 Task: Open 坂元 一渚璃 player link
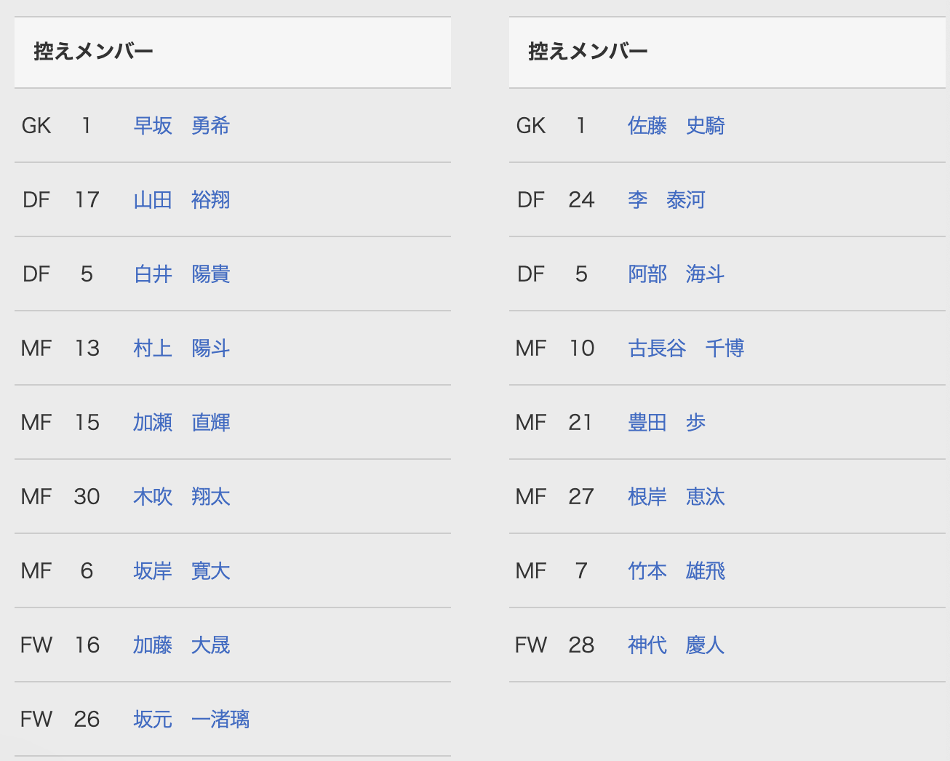tap(191, 720)
